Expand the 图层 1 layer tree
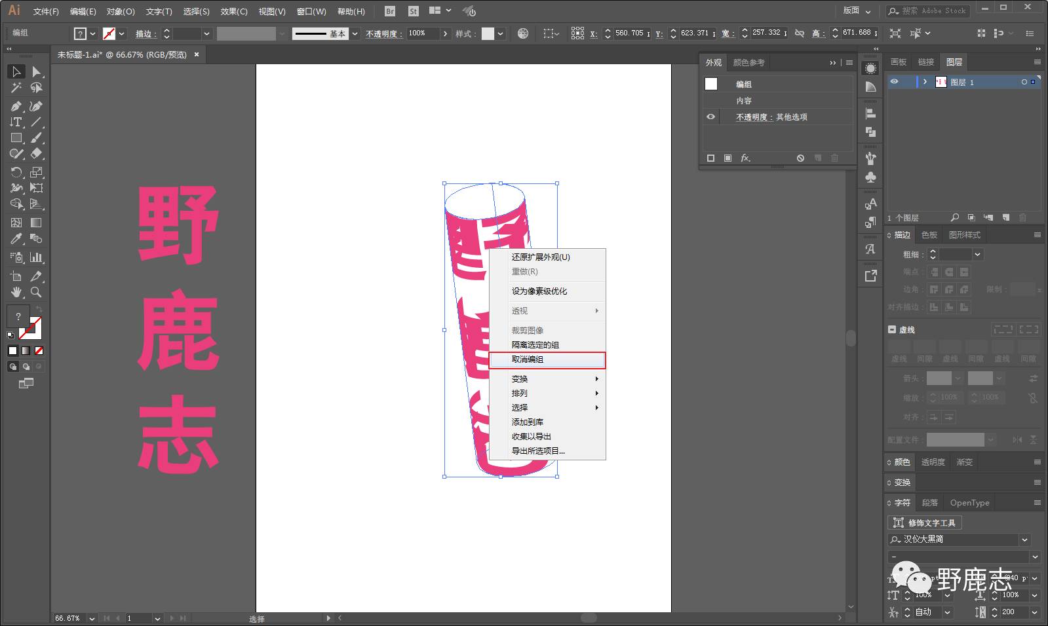Screen dimensions: 1048x626 coord(925,82)
